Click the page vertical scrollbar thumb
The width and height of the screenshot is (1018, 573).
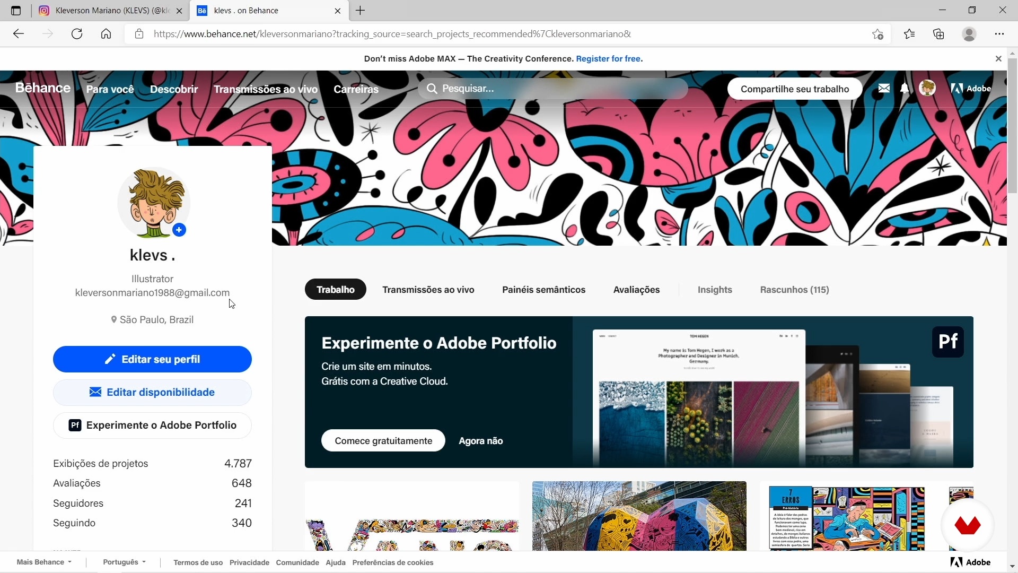coord(1013,125)
